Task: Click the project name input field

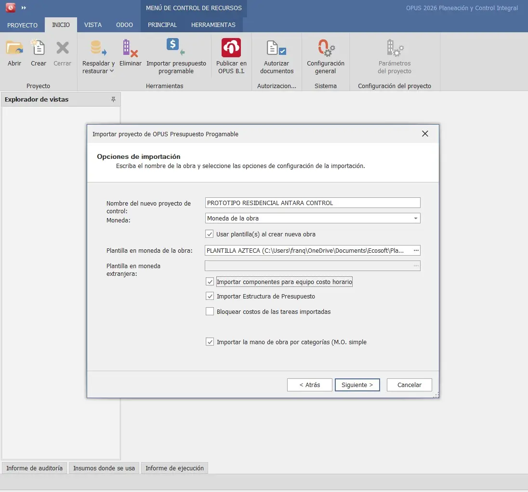Action: point(312,203)
